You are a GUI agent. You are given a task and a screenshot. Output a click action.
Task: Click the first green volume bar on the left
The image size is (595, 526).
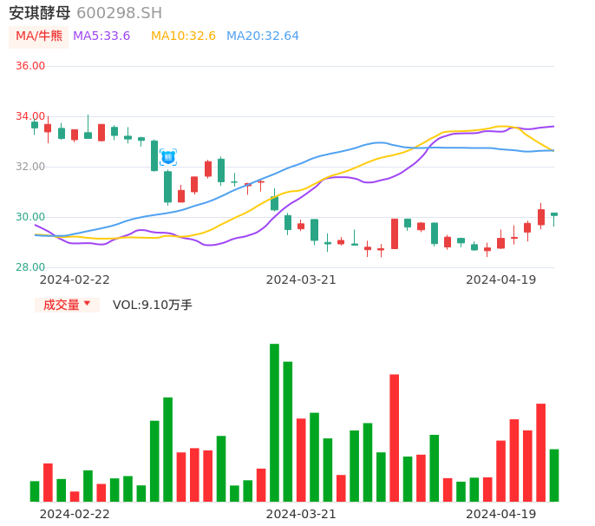(x=35, y=491)
